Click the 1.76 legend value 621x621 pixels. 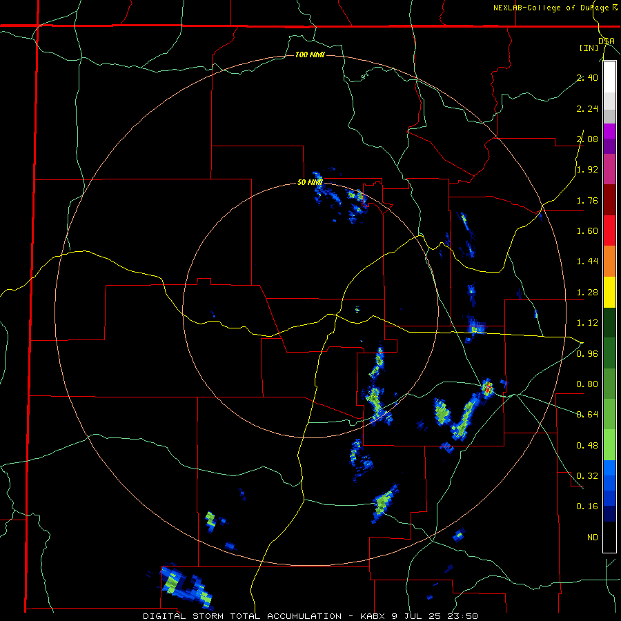tap(587, 200)
